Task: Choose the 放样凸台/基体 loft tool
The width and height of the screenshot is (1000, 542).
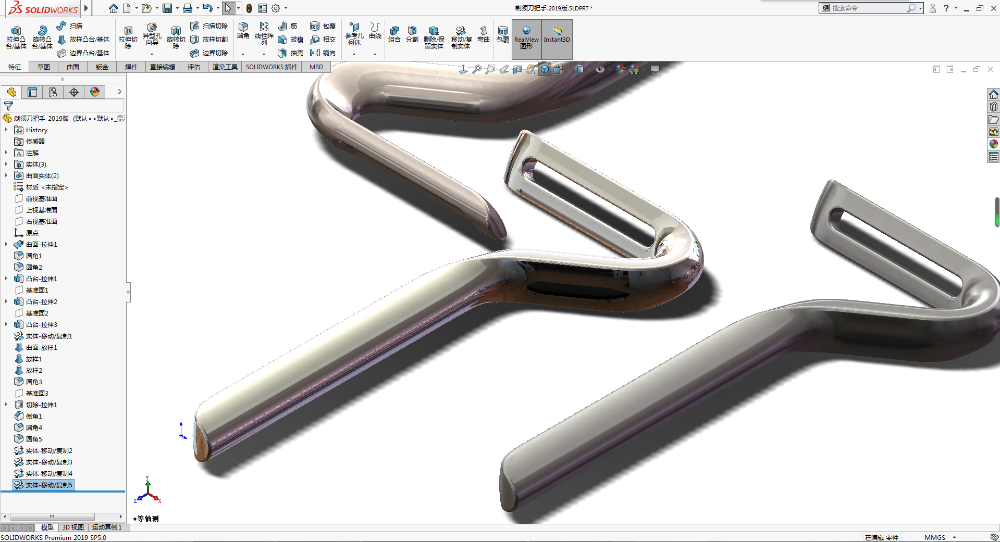Action: [83, 39]
